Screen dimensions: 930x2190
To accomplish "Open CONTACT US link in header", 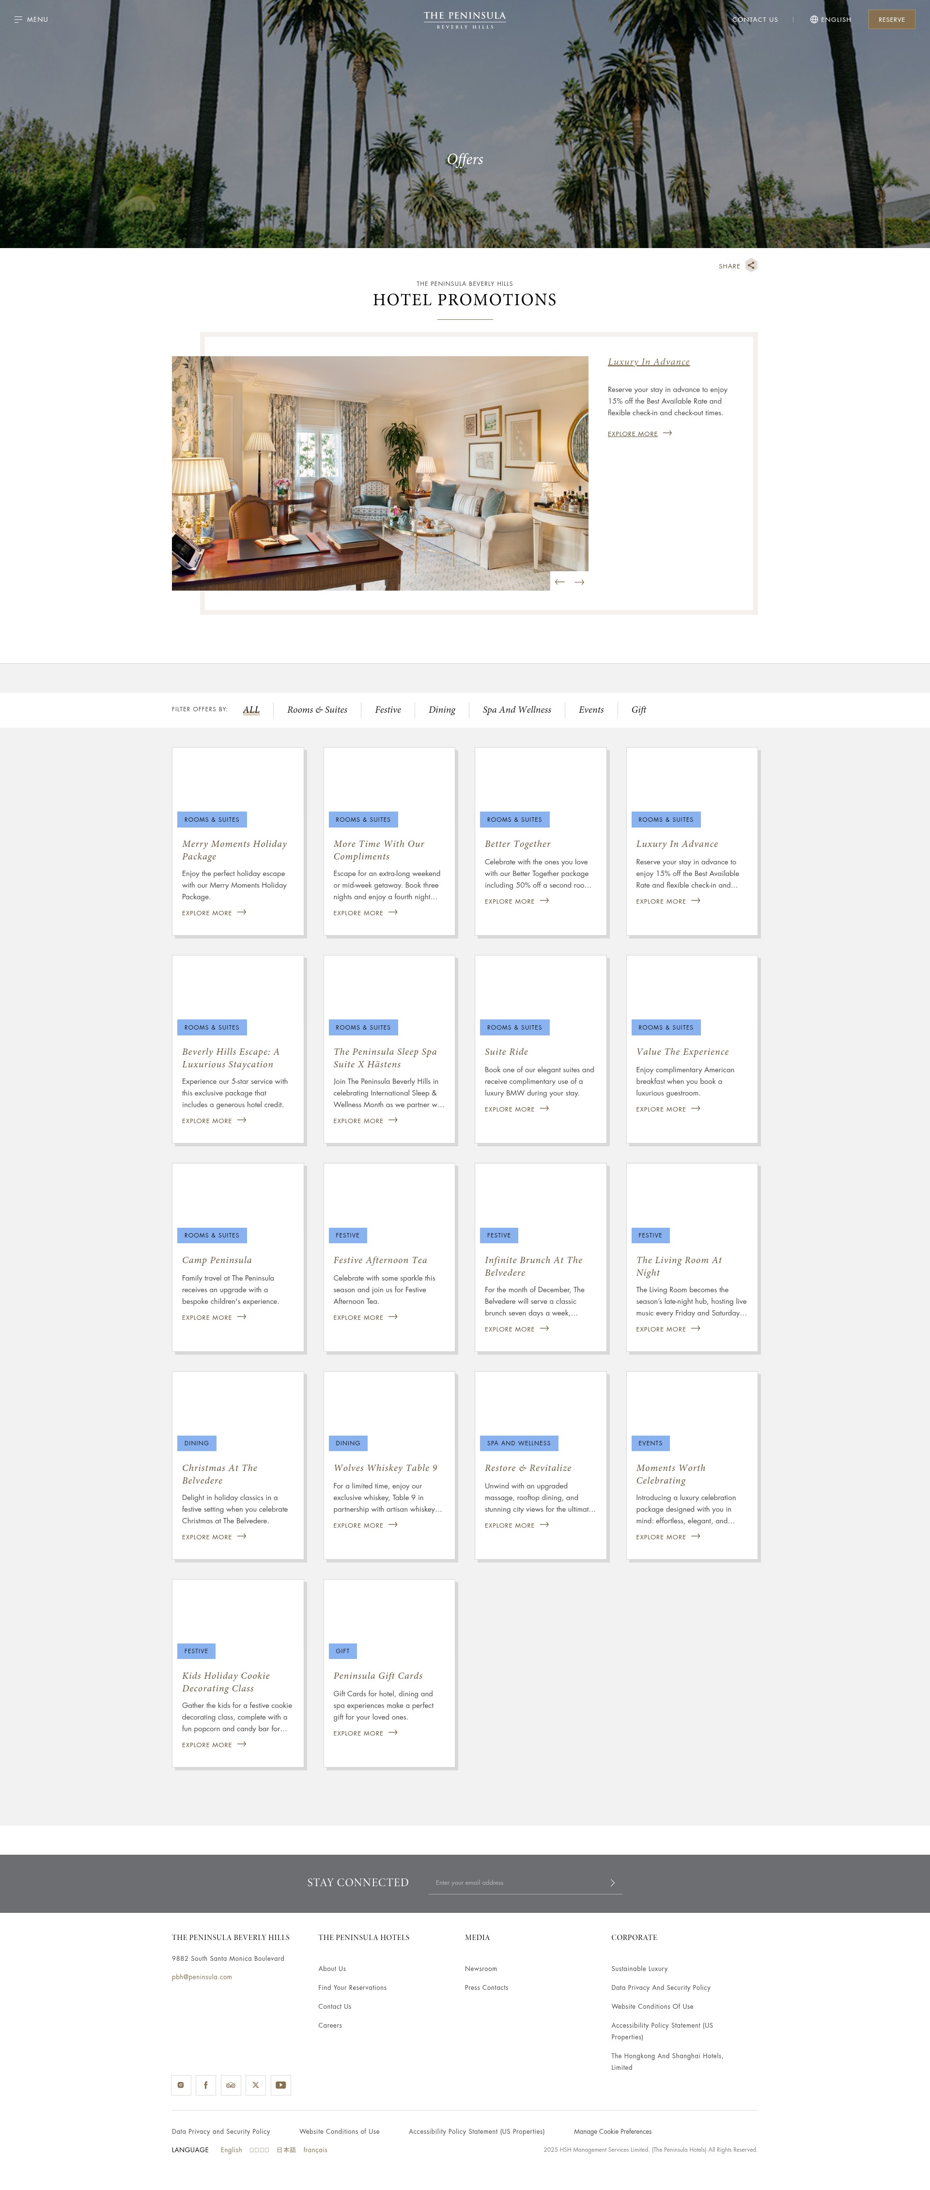I will coord(755,19).
